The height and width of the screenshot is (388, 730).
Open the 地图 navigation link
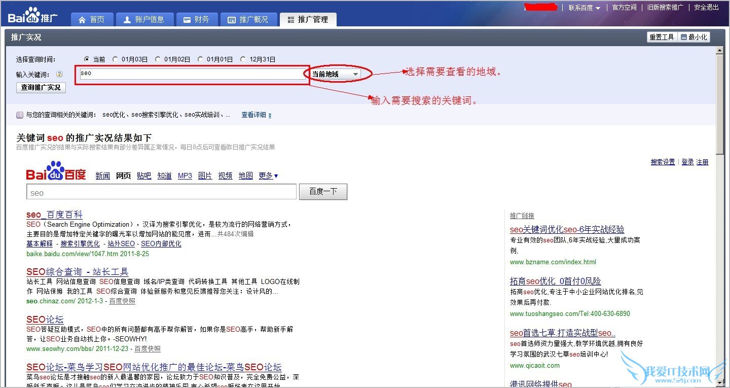pos(246,176)
